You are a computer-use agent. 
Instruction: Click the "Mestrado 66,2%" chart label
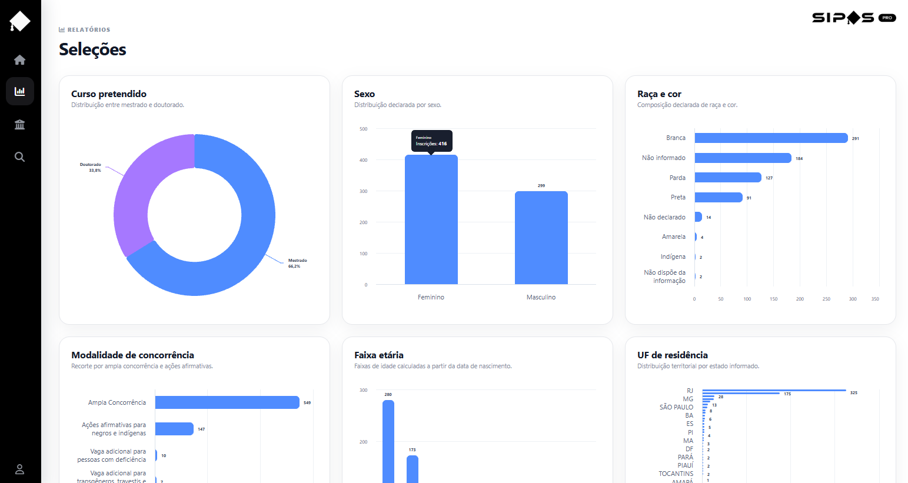point(298,264)
